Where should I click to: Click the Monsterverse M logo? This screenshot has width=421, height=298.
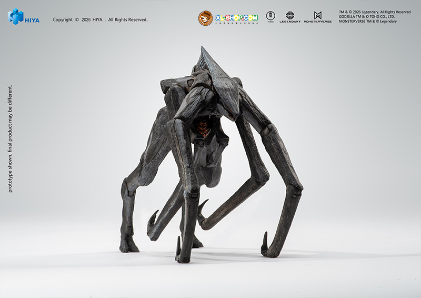tap(318, 15)
